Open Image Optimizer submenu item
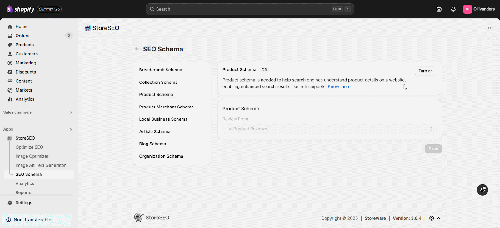The image size is (500, 228). pos(32,156)
